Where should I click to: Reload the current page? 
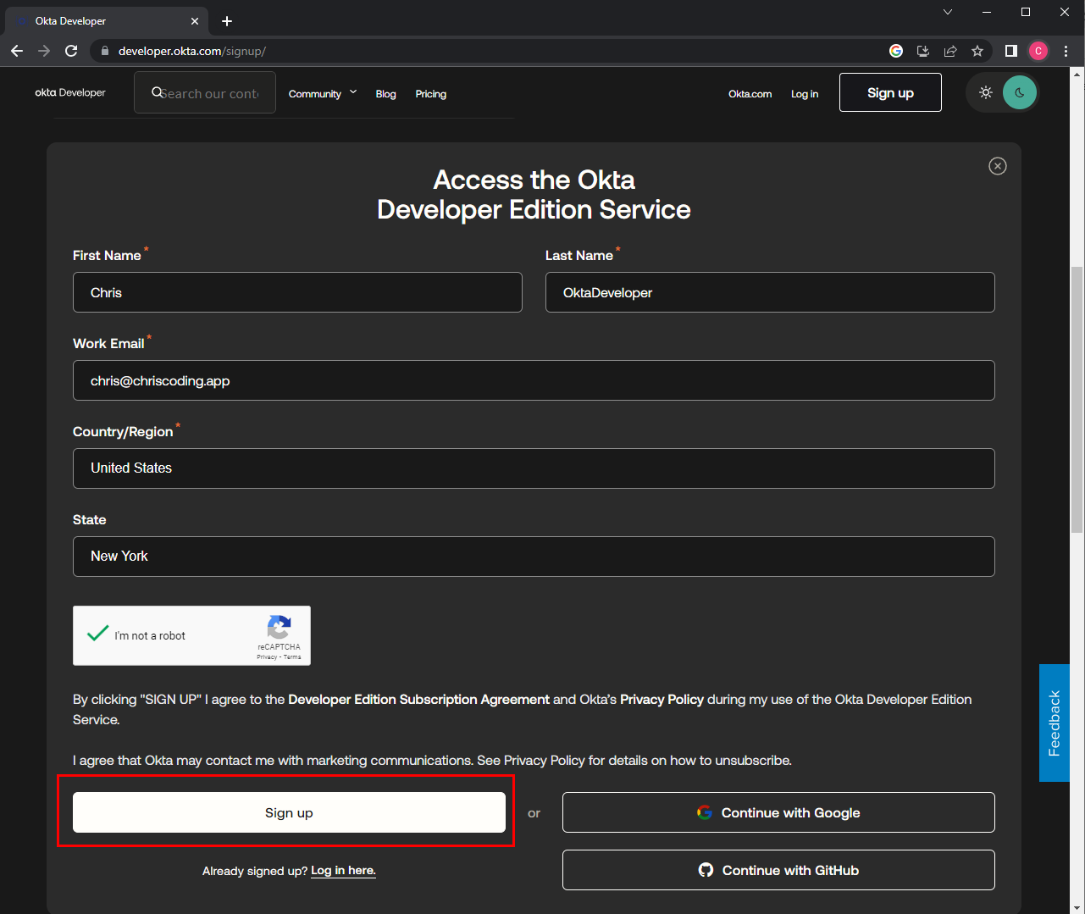[71, 51]
